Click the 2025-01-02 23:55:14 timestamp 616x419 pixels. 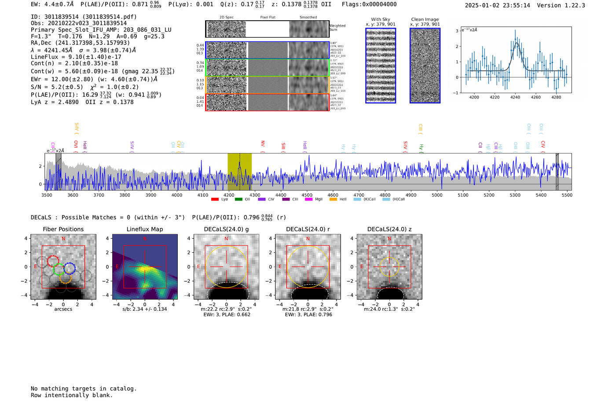498,5
